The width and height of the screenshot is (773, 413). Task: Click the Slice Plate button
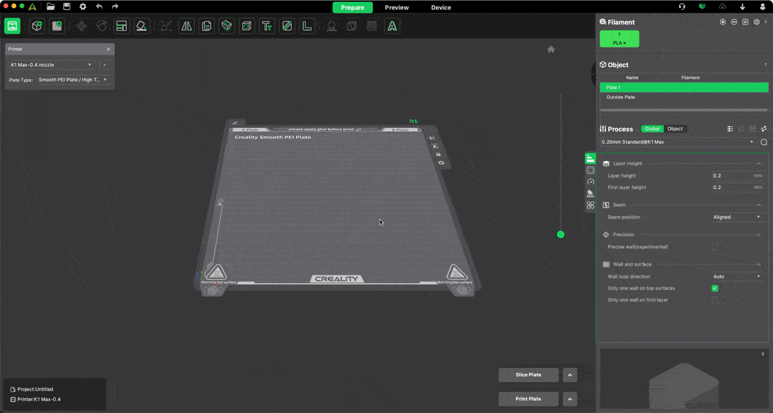[528, 375]
